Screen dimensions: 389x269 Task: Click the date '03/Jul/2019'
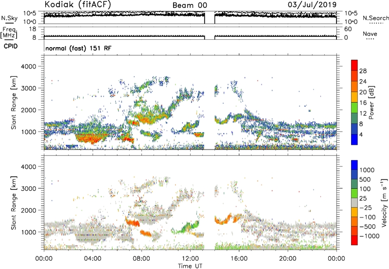[312, 5]
